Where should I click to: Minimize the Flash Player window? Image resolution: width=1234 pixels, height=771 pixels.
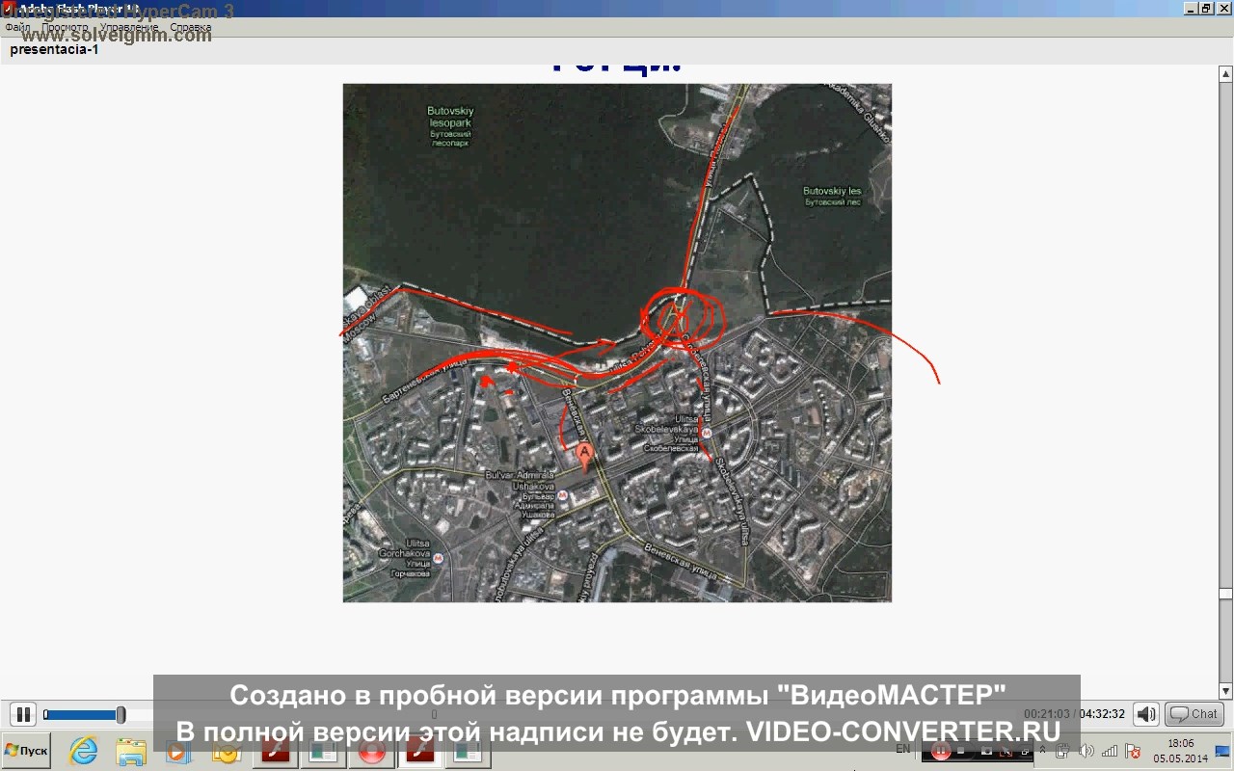coord(1191,8)
